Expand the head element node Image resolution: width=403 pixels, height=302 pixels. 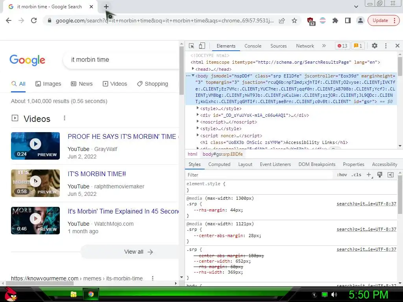[193, 69]
